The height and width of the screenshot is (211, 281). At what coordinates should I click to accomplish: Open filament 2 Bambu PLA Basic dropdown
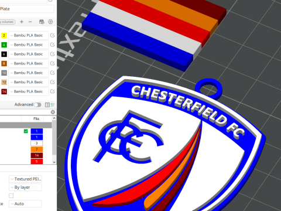[29, 35]
